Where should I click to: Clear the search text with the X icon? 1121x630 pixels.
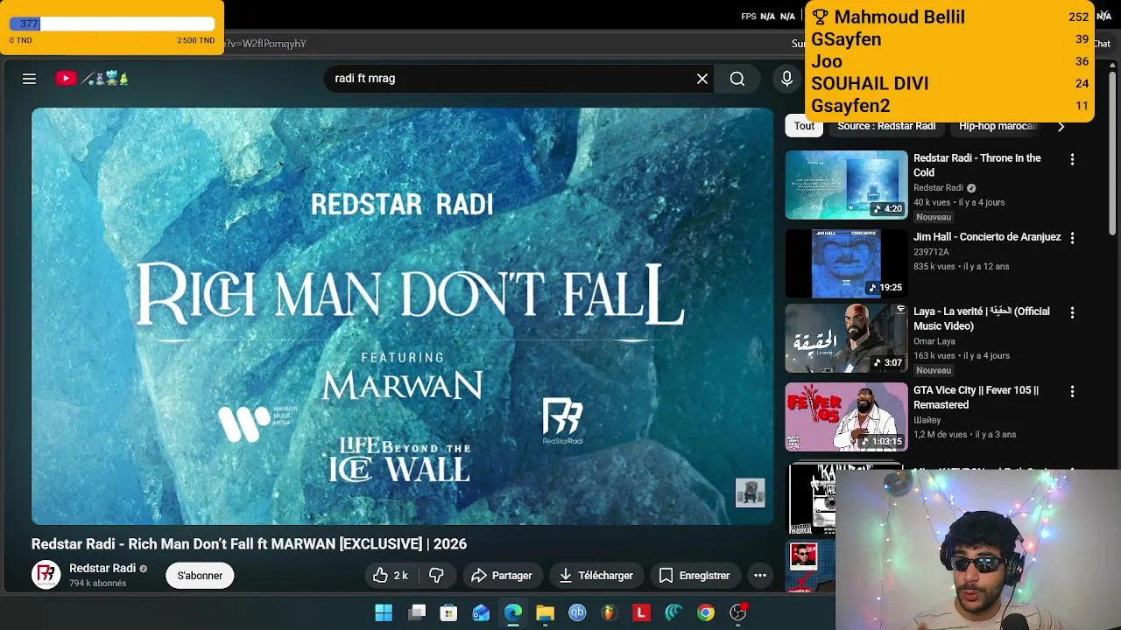[x=702, y=79]
